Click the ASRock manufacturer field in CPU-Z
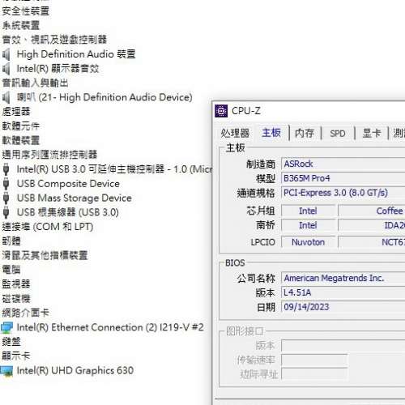The height and width of the screenshot is (405, 405). [343, 164]
